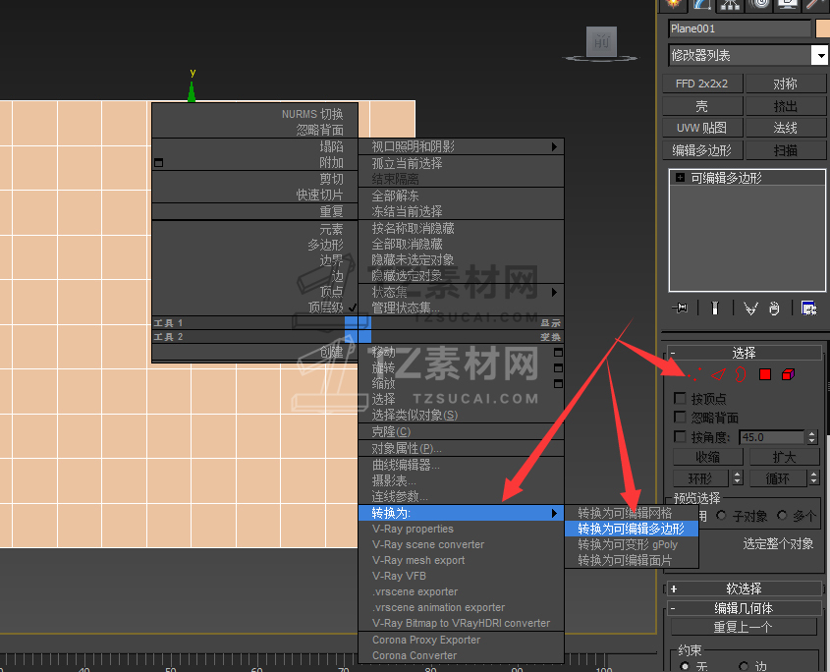Adjust 环形 spinner arrows
Viewport: 830px width, 672px height.
(738, 478)
